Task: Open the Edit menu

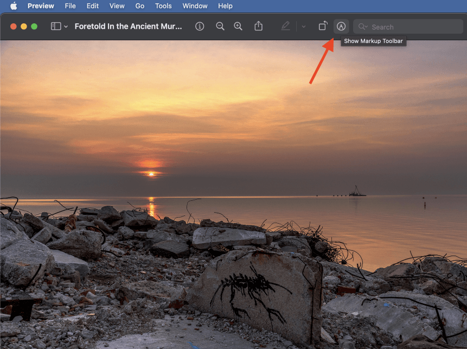Action: [93, 5]
